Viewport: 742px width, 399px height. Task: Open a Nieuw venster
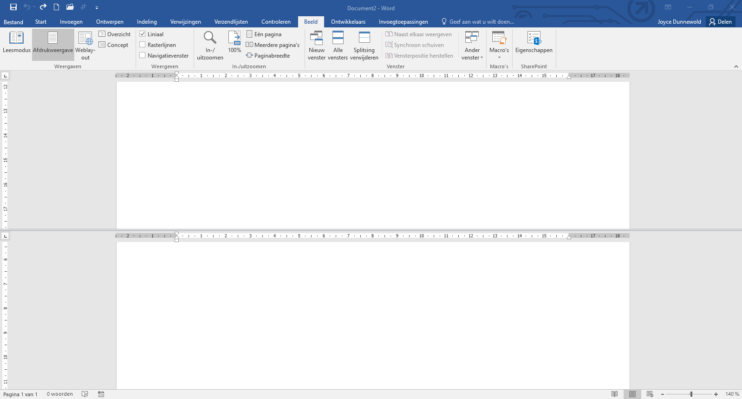pos(317,46)
